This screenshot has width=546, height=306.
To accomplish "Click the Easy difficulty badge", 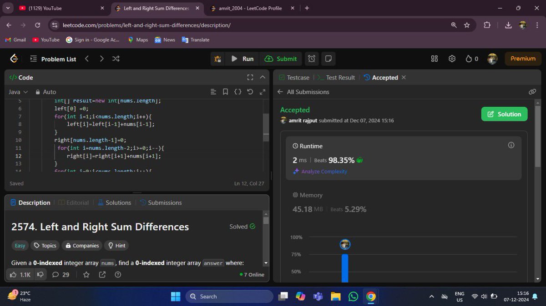I will [20, 246].
